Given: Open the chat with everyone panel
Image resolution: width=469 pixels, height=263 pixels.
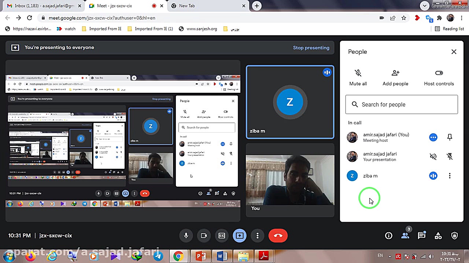Looking at the screenshot, I should click(x=421, y=236).
